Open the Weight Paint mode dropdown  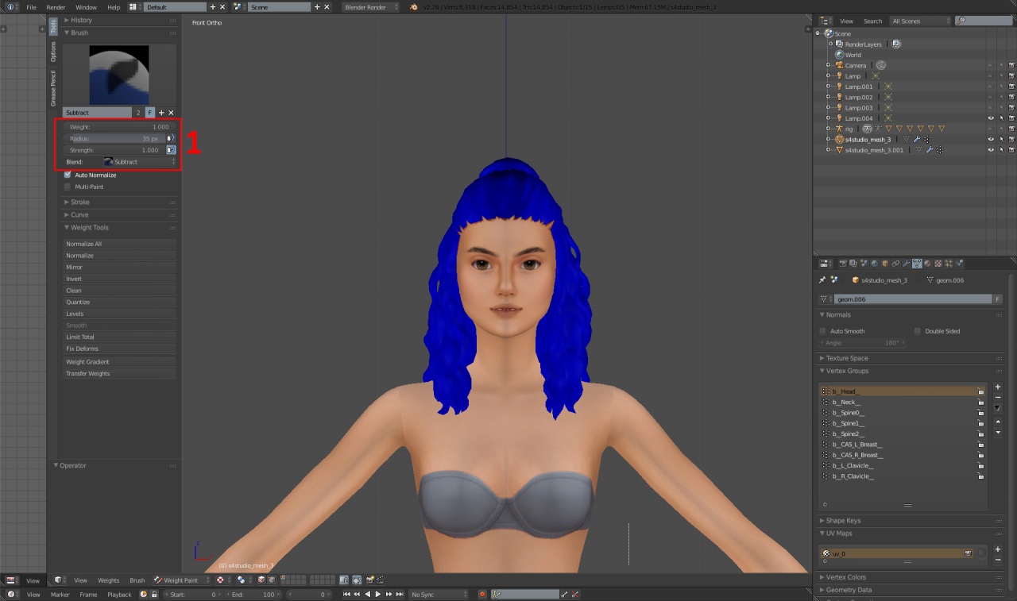[180, 580]
